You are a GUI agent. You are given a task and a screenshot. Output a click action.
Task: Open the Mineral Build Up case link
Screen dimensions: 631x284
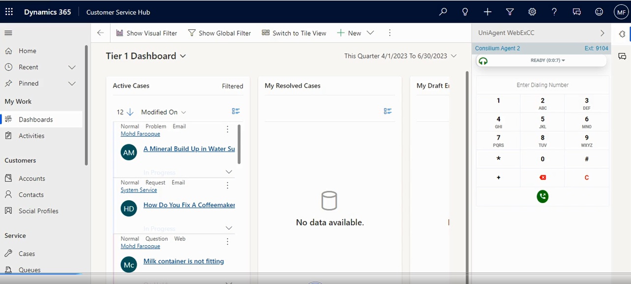[x=189, y=149]
